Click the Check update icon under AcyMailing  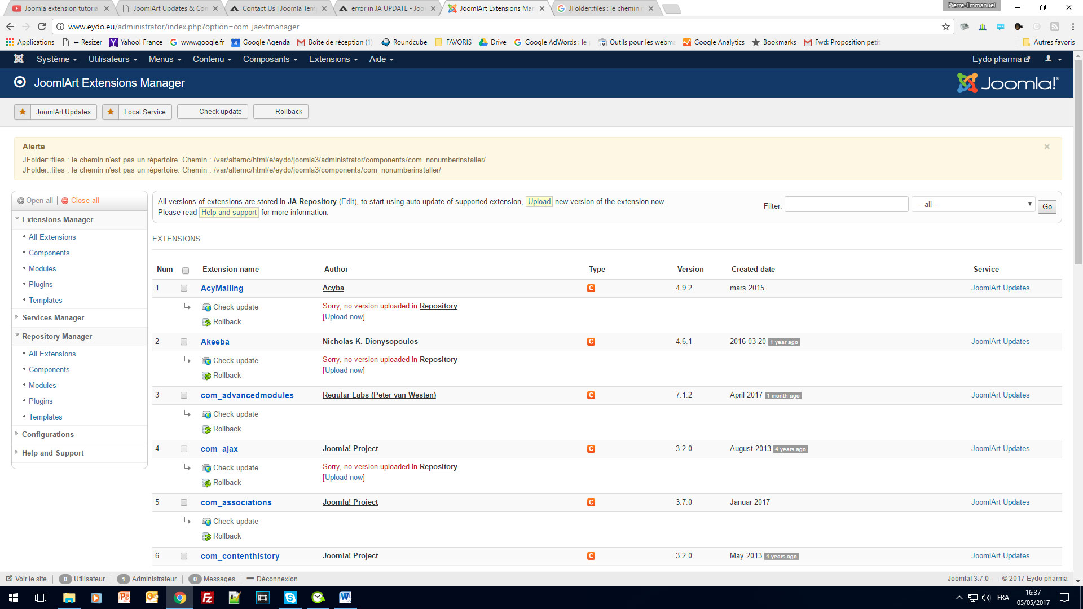206,307
